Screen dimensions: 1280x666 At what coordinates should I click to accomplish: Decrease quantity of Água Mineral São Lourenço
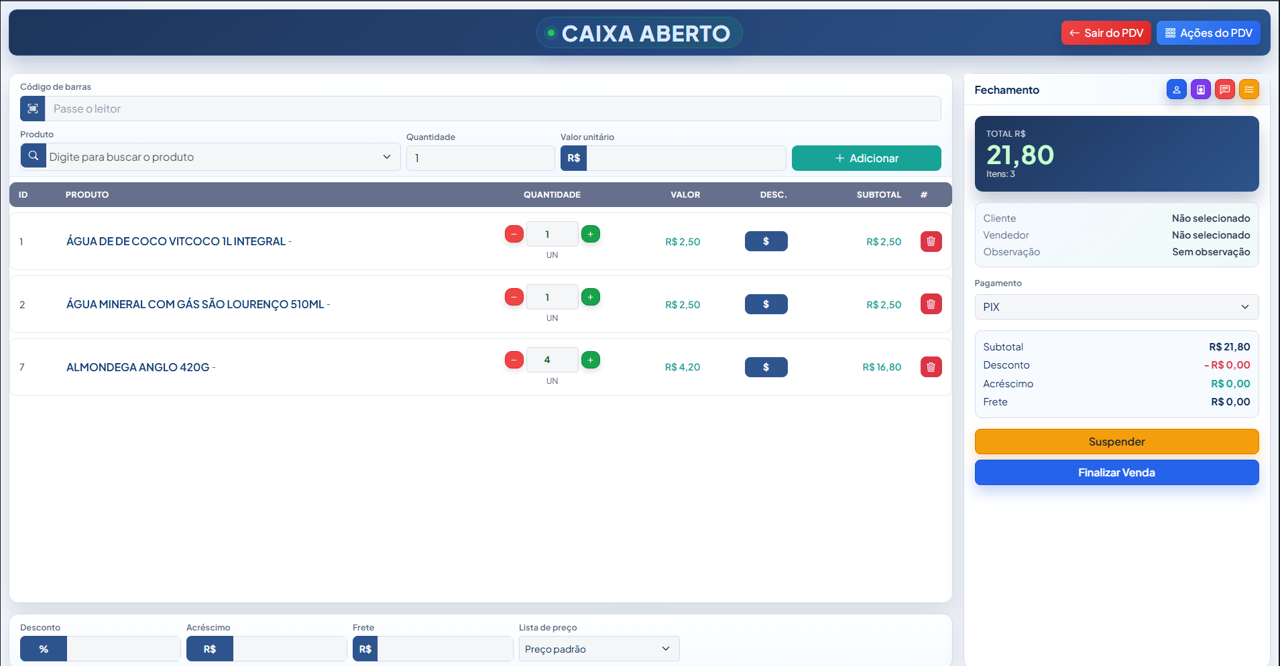(x=514, y=297)
